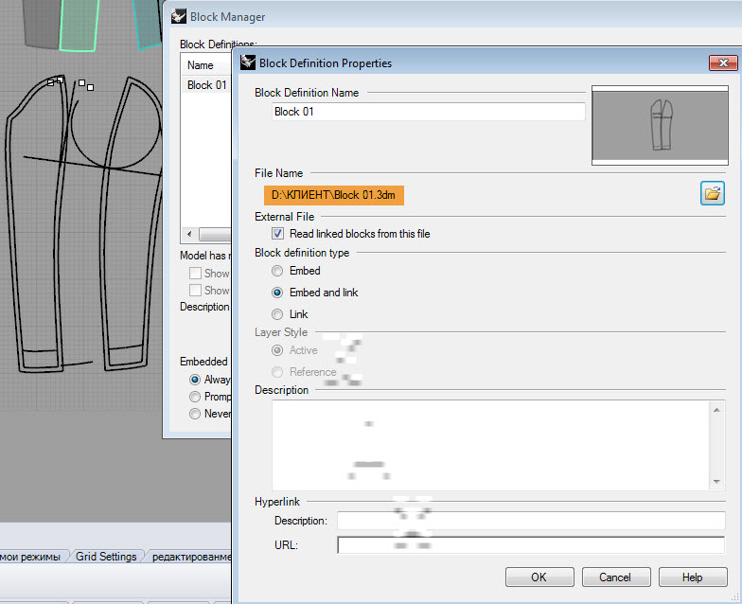The image size is (742, 604).
Task: Cancel the Block Definition Properties dialog
Action: 615,577
